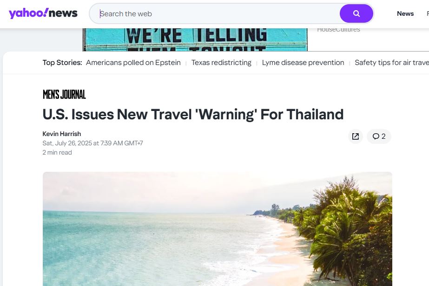Click the Thailand beach article image
429x286 pixels.
point(218,229)
